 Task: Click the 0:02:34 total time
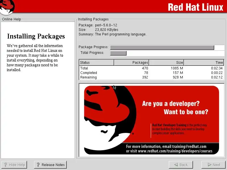[x=217, y=68]
